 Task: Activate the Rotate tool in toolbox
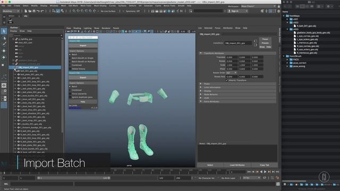tap(4, 57)
